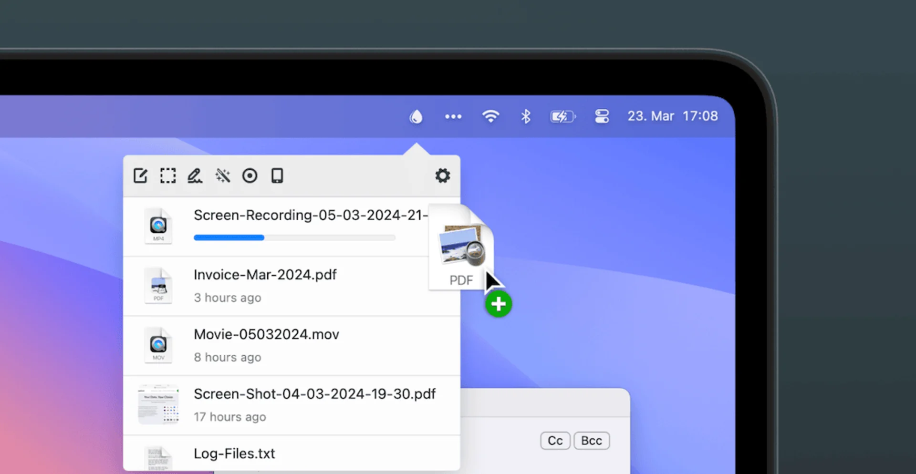Open Bluetooth settings from menu bar

point(526,116)
